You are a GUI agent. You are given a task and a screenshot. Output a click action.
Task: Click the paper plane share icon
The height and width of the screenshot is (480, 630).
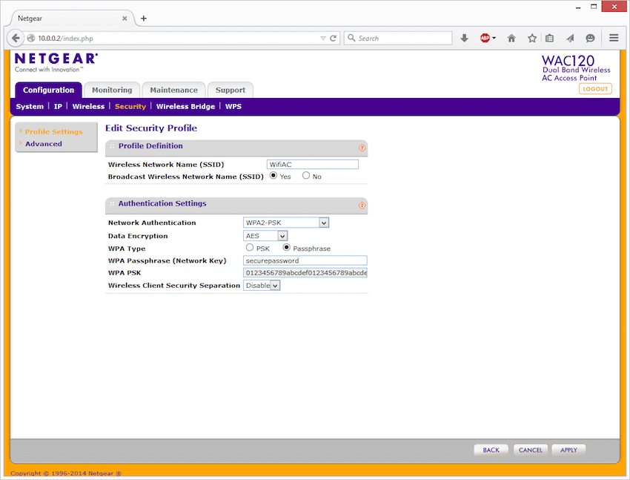570,38
